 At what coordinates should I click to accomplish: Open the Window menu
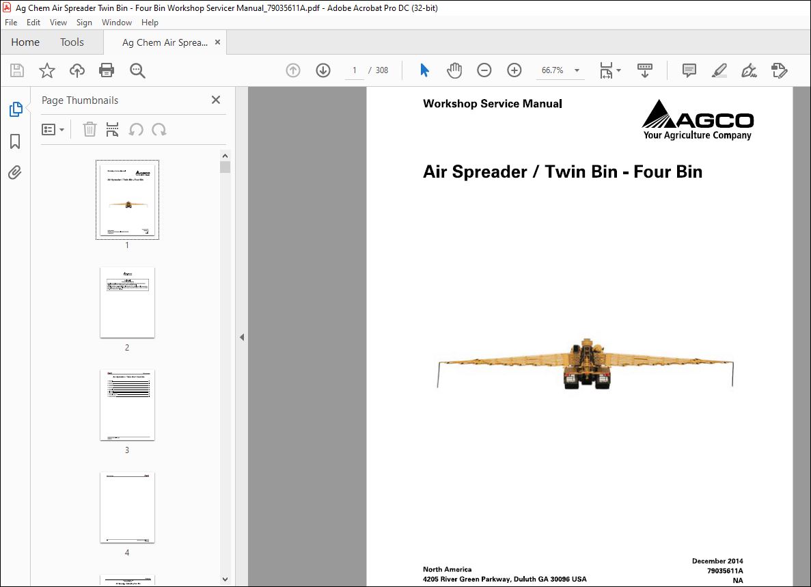click(116, 23)
